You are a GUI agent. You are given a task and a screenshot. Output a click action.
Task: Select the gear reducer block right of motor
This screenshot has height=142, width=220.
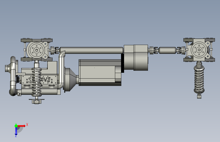pos(136,58)
